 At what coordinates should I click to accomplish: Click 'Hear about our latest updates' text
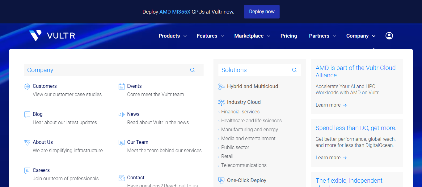pyautogui.click(x=65, y=122)
